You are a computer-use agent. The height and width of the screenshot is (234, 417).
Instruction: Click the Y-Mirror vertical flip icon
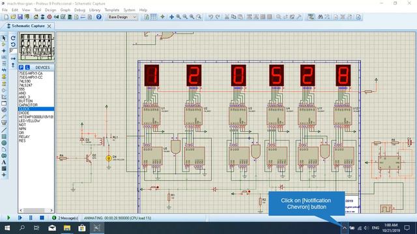click(x=13, y=65)
